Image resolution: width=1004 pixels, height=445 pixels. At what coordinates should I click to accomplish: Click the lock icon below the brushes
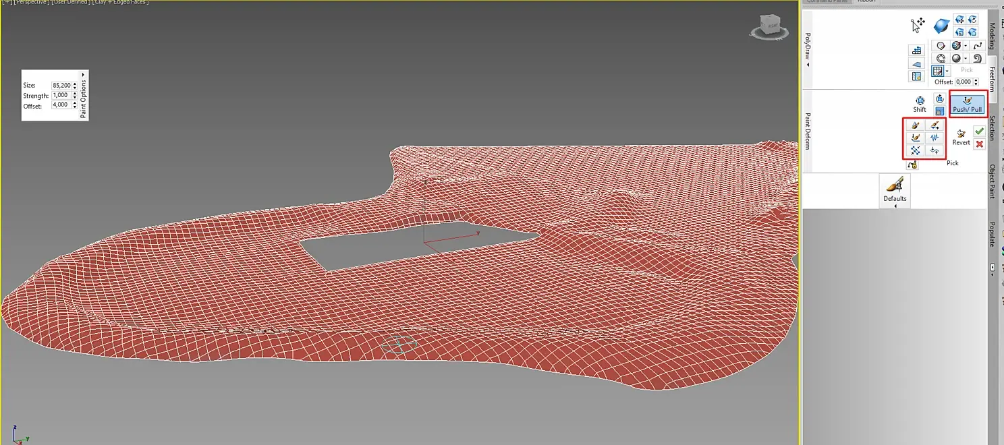pyautogui.click(x=913, y=165)
